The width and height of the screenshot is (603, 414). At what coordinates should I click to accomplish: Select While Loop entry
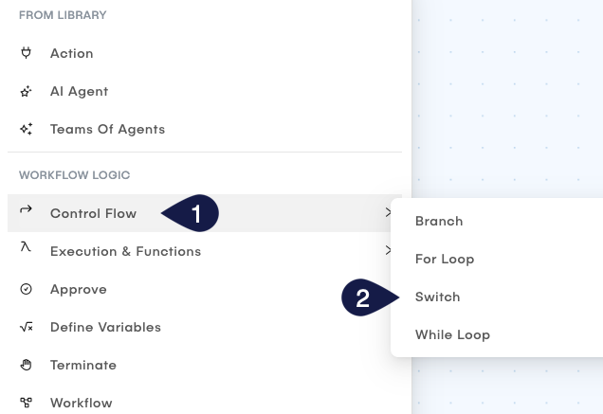click(x=452, y=334)
